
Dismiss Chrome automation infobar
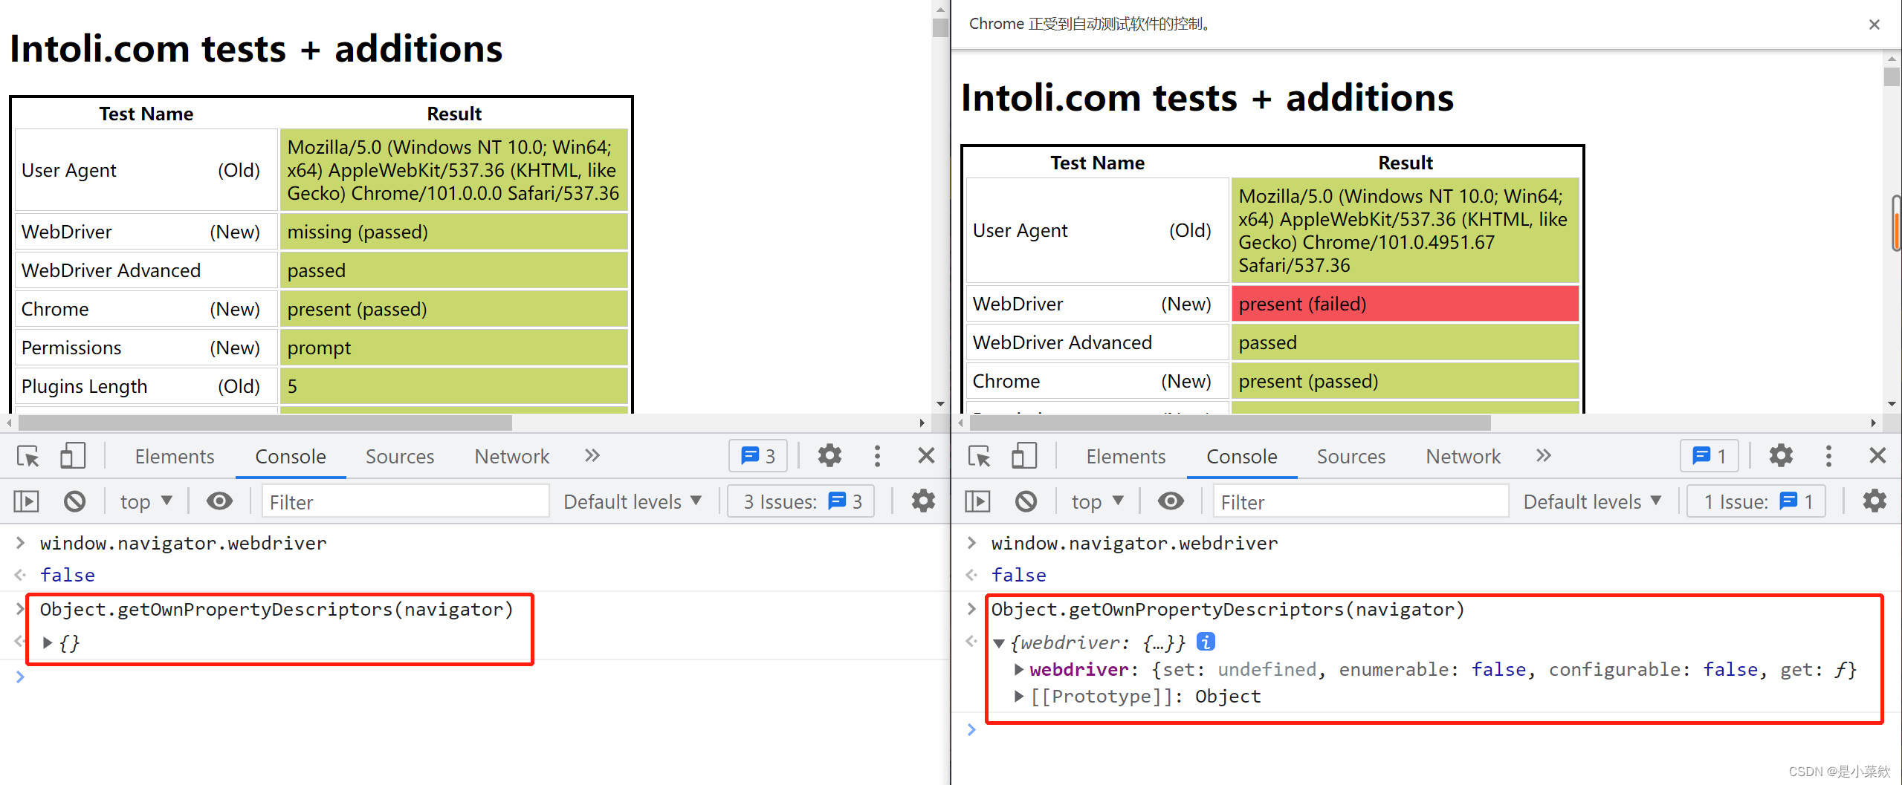pos(1874,25)
